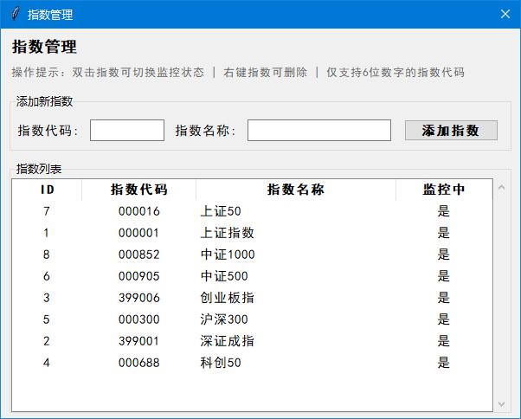Click the scrollbar up arrow
This screenshot has width=521, height=419.
coord(501,187)
